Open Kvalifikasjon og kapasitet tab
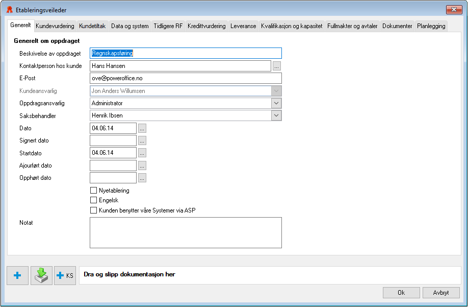468x307 pixels. pyautogui.click(x=292, y=26)
